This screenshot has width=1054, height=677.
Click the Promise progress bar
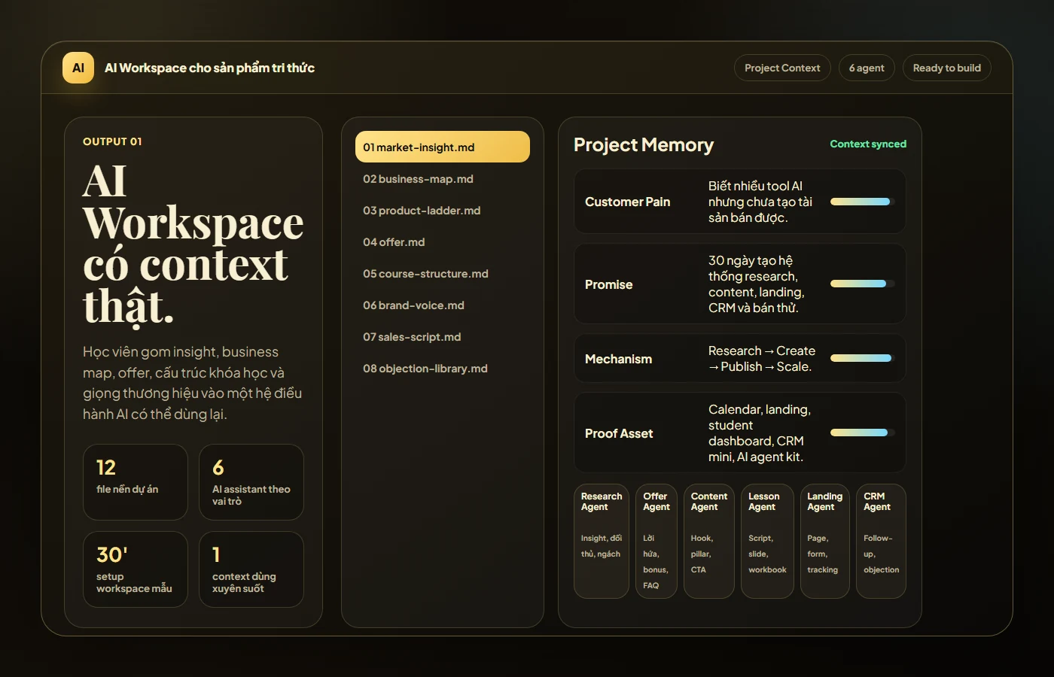(863, 284)
